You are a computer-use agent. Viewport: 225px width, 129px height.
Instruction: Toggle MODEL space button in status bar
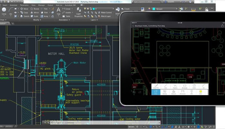click(131, 127)
